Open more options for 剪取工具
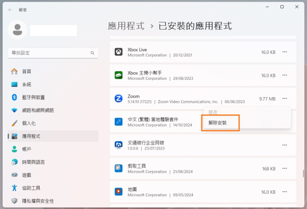This screenshot has height=209, width=307. coord(285,168)
